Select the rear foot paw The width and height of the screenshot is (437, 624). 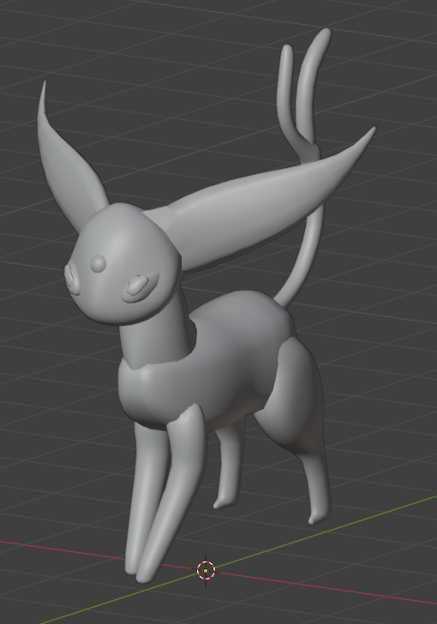point(319,515)
